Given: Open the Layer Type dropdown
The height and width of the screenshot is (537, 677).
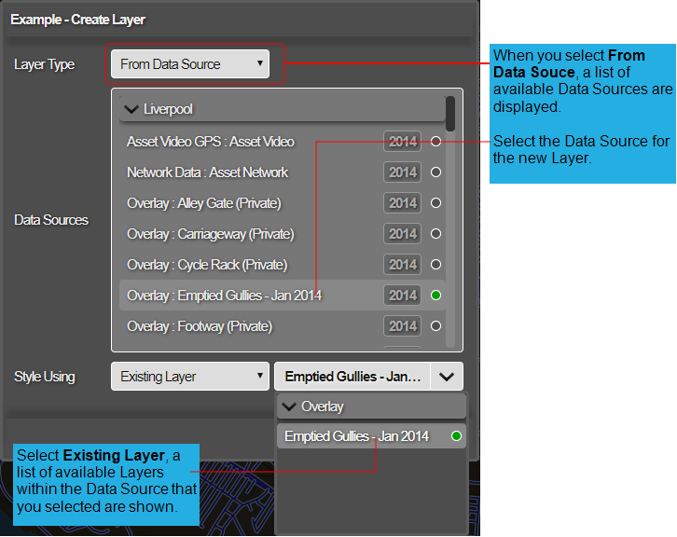Looking at the screenshot, I should pos(190,64).
